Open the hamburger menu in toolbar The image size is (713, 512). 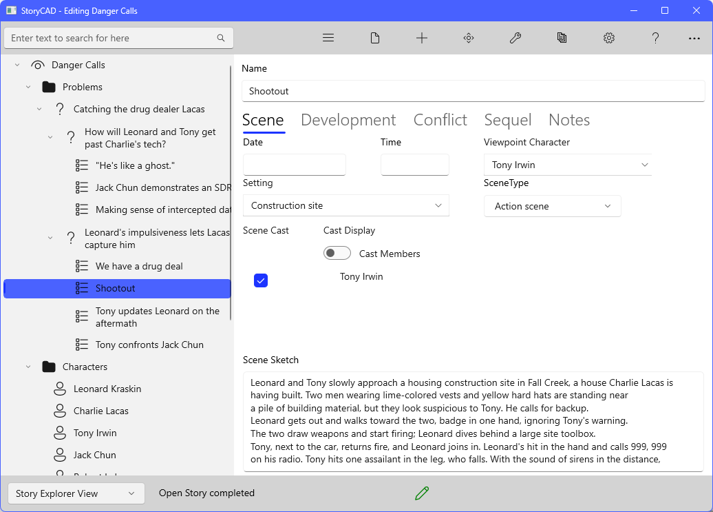click(x=328, y=38)
